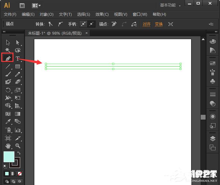
Task: Select the Blend tool
Action: click(18, 121)
